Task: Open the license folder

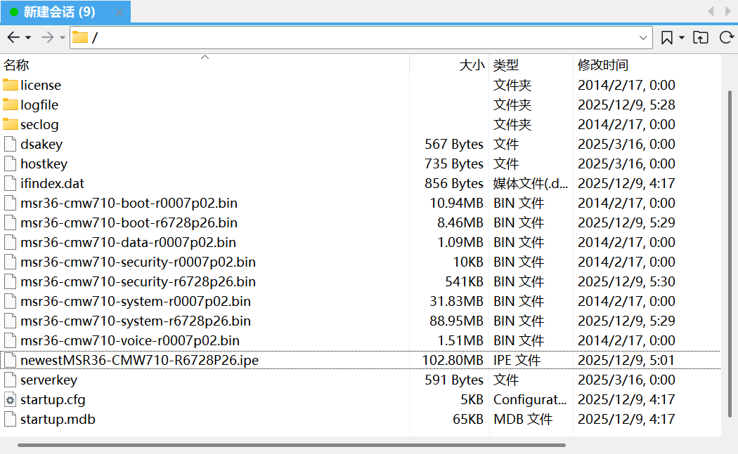Action: [40, 86]
